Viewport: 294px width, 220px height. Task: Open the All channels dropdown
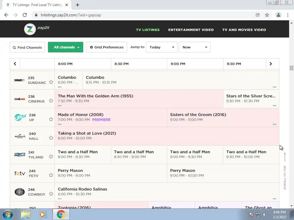coord(66,47)
